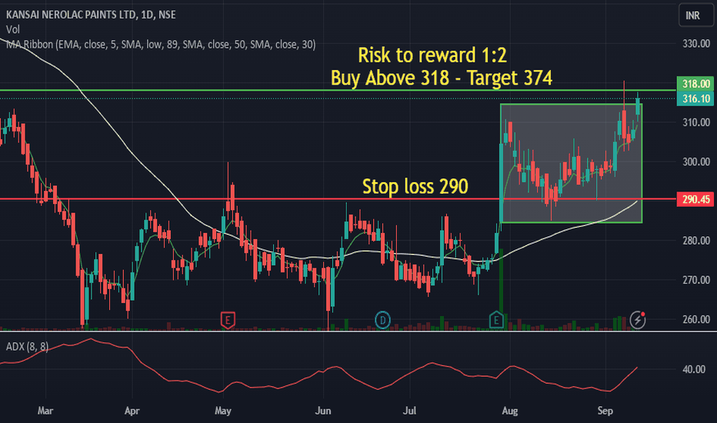Image resolution: width=717 pixels, height=423 pixels.
Task: Click the 40.00 ADX axis label
Action: coord(694,369)
